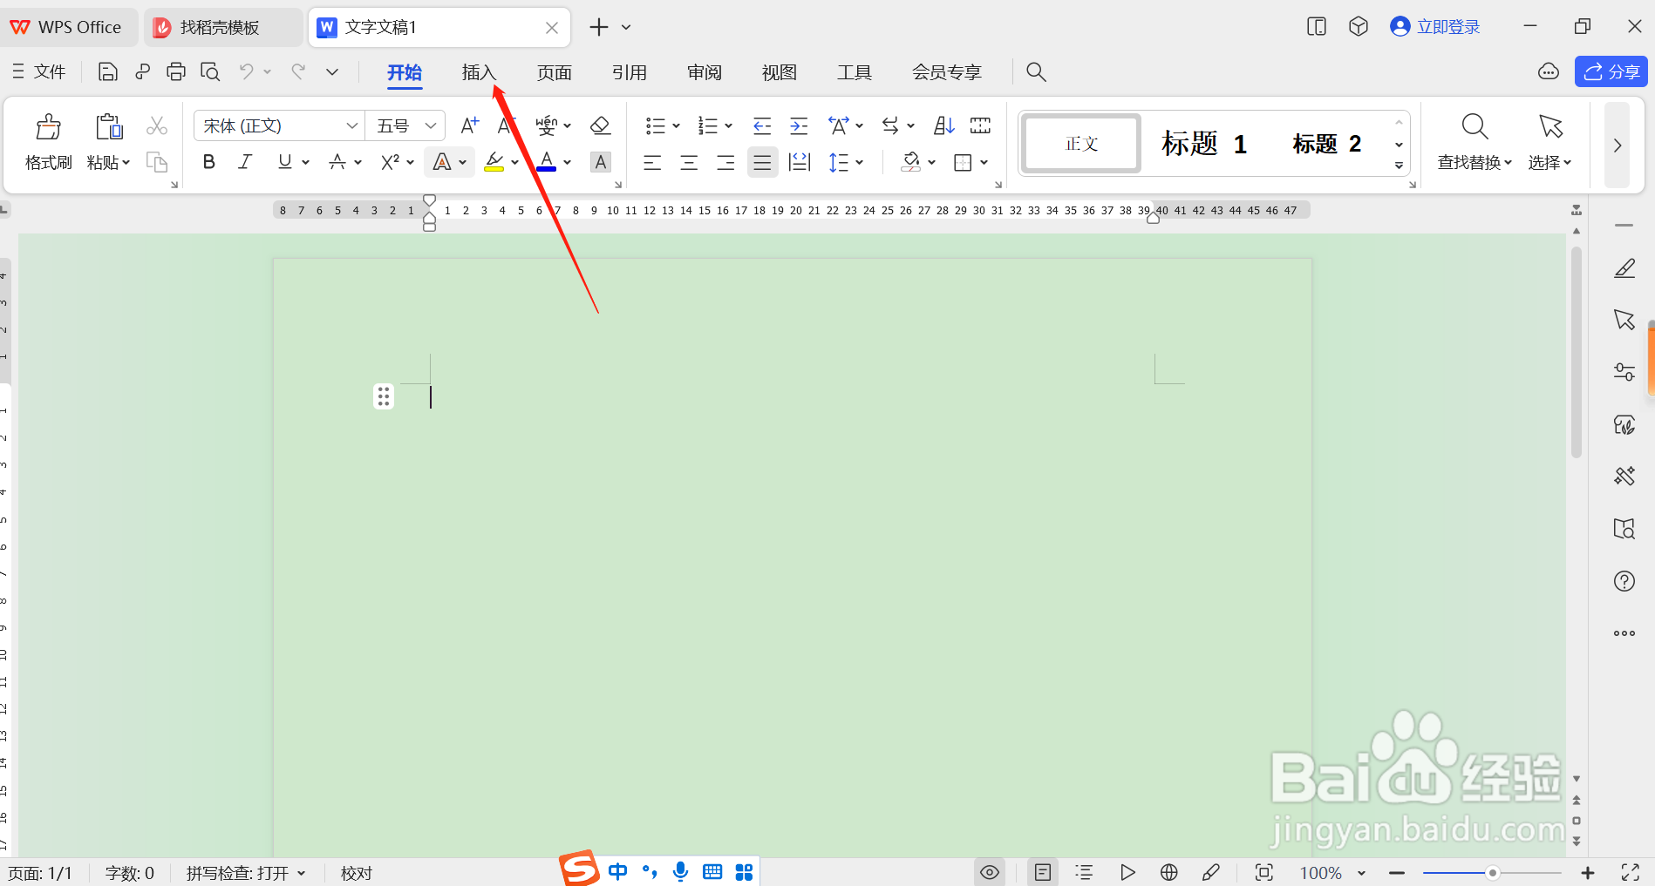Click the Sogou microphone voice input icon
This screenshot has height=886, width=1655.
[x=681, y=871]
